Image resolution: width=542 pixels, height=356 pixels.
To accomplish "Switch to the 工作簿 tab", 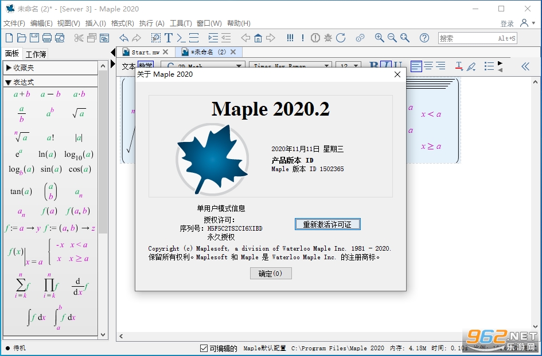I will pos(36,54).
